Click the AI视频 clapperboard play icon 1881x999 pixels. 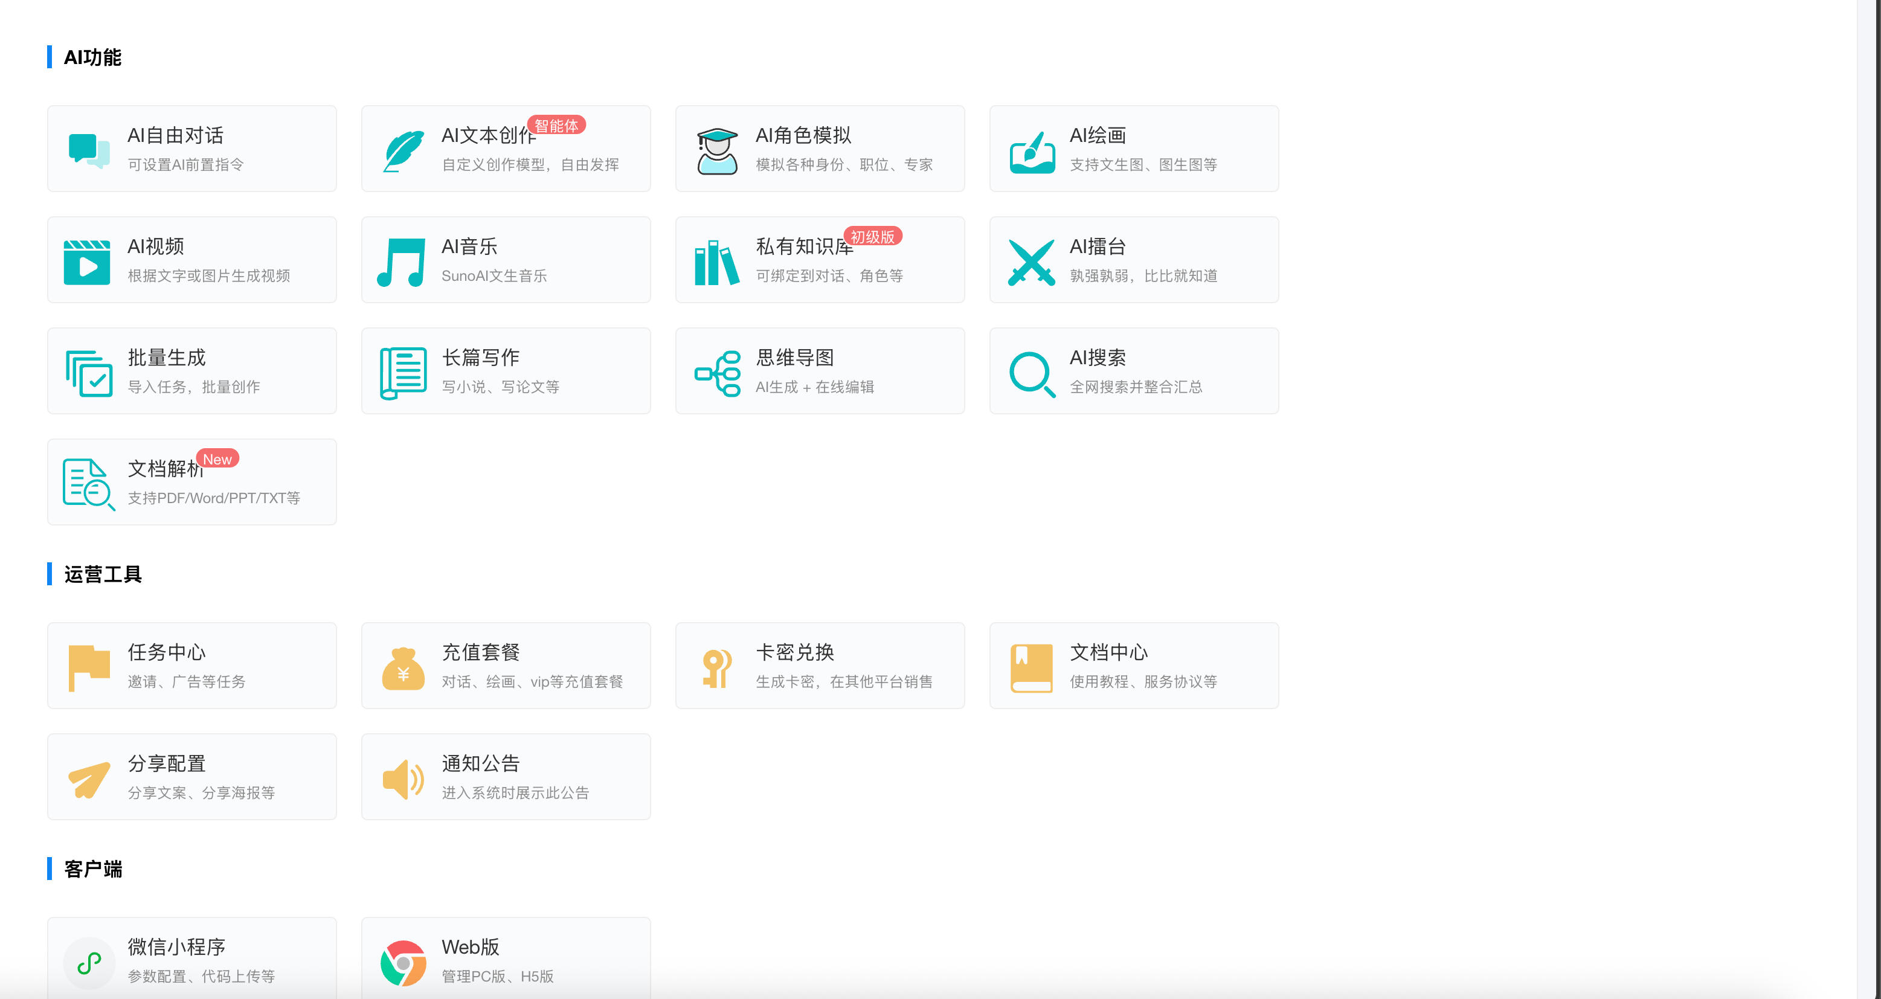coord(87,262)
